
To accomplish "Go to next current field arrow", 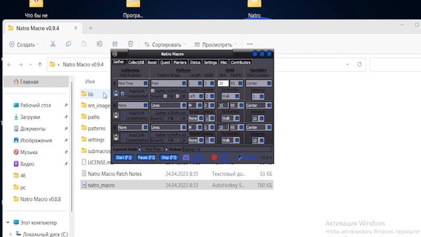I will click(x=166, y=149).
